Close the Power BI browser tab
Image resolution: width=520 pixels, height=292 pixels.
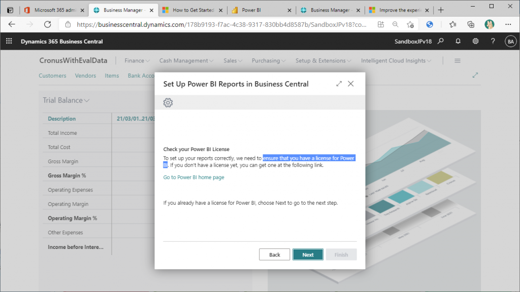[x=289, y=10]
